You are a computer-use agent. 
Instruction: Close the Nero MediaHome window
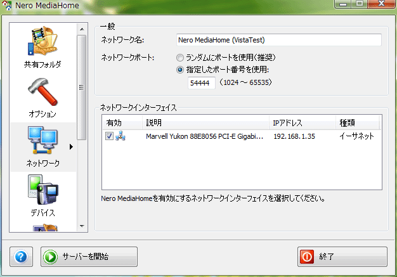click(x=381, y=4)
